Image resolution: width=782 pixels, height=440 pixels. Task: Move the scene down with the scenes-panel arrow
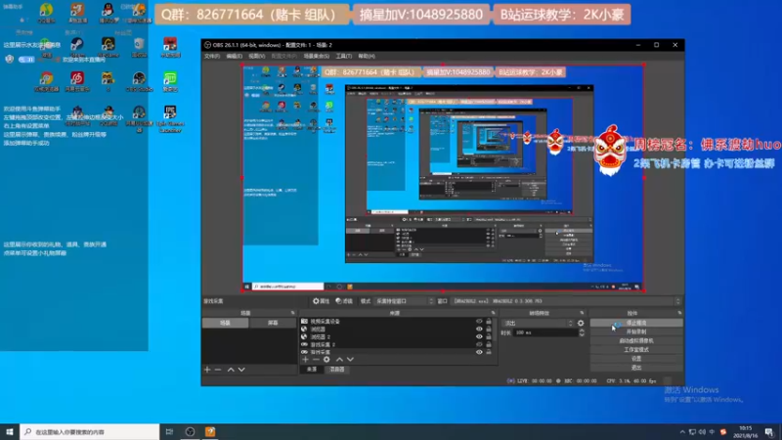click(241, 370)
